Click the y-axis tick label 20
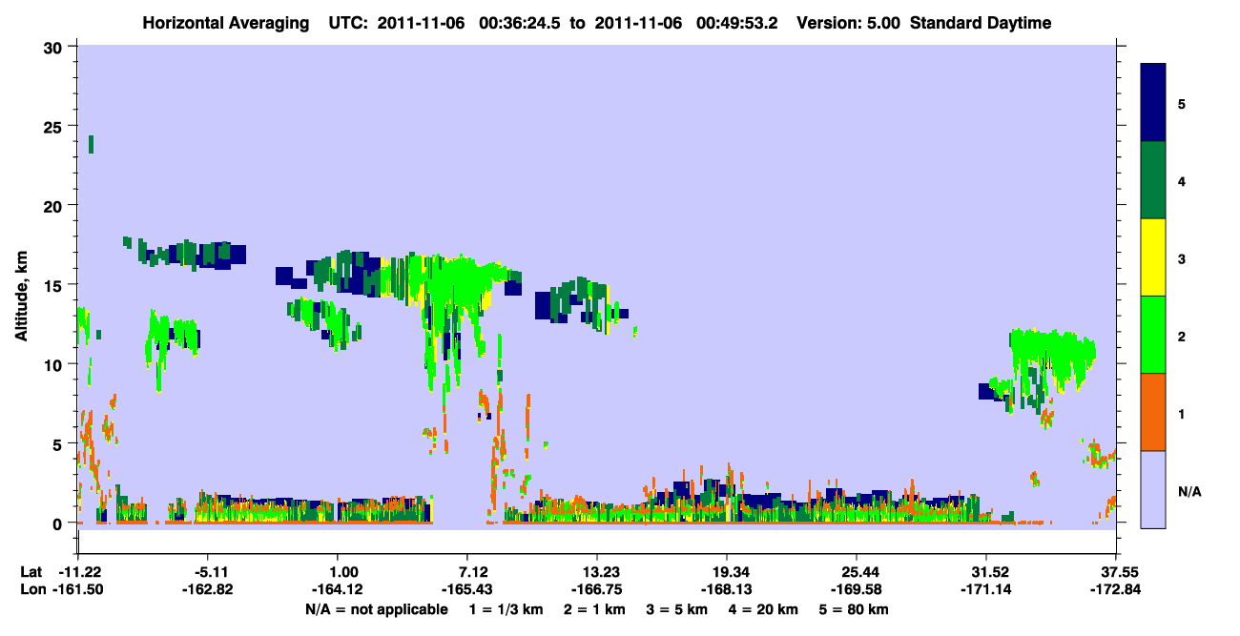 (x=55, y=205)
